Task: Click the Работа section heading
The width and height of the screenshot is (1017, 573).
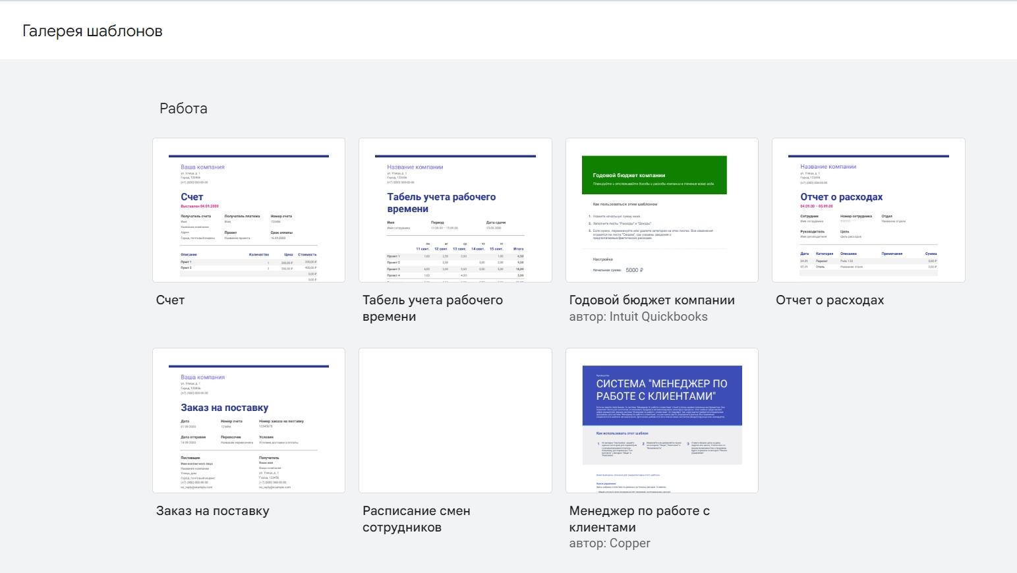Action: point(183,109)
